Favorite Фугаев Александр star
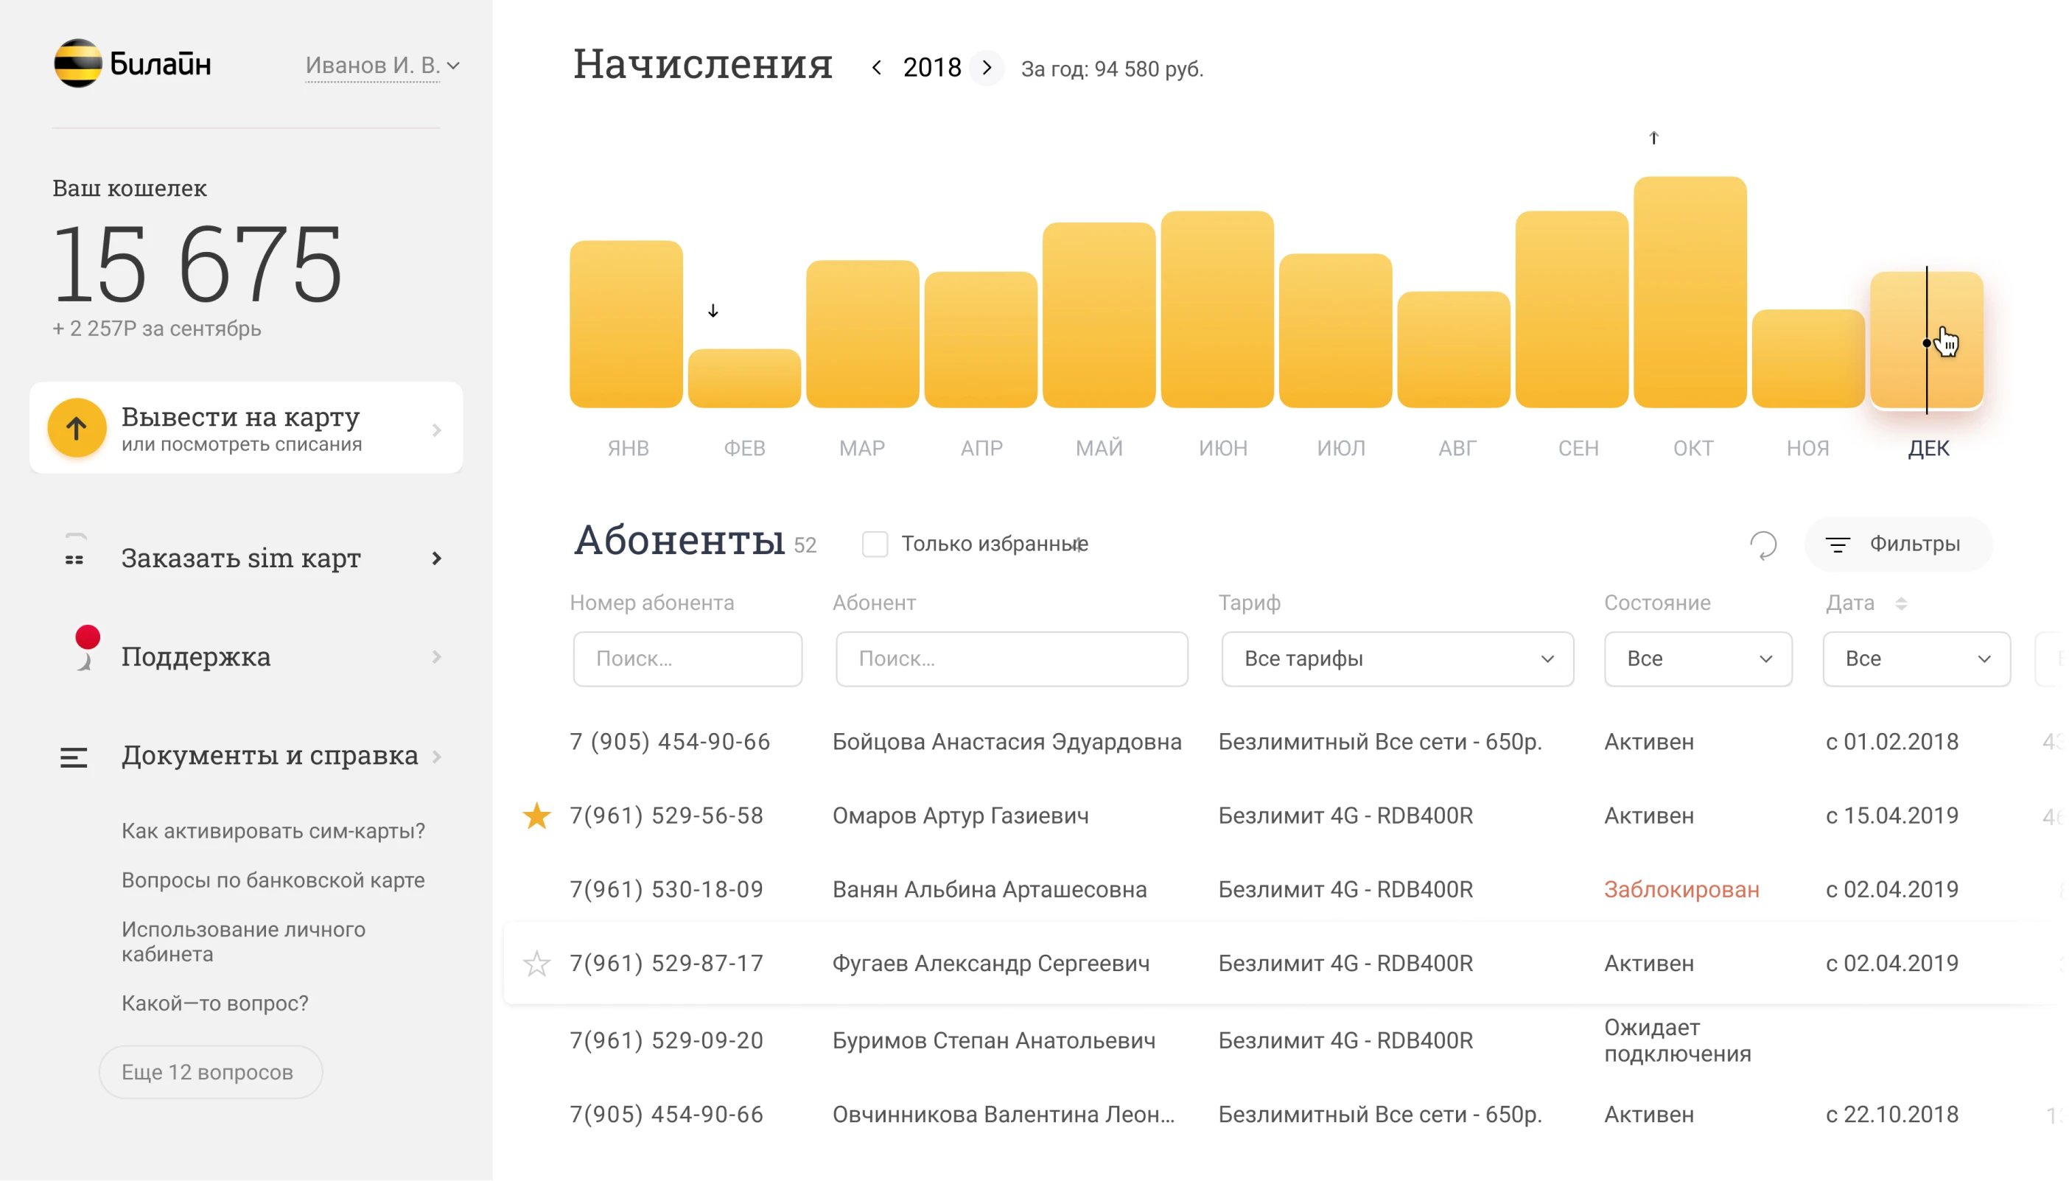2069x1181 pixels. 537,964
